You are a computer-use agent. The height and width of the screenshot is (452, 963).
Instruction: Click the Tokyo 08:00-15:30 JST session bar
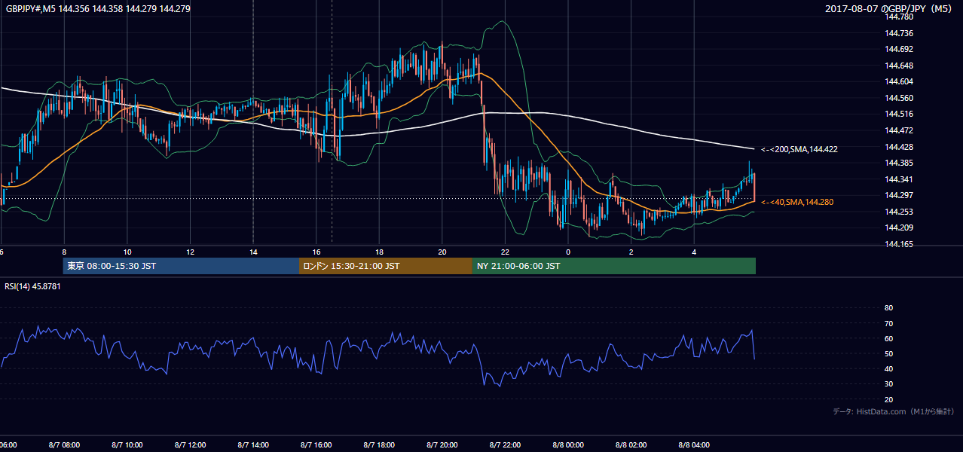[x=181, y=266]
